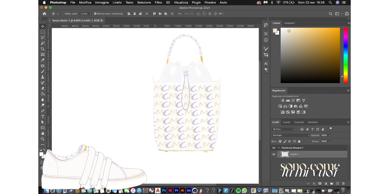
Task: Add a Photo Filter adjustment
Action: [296, 106]
